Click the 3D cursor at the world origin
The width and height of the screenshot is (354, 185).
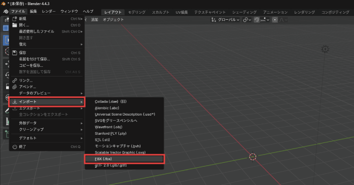click(253, 156)
